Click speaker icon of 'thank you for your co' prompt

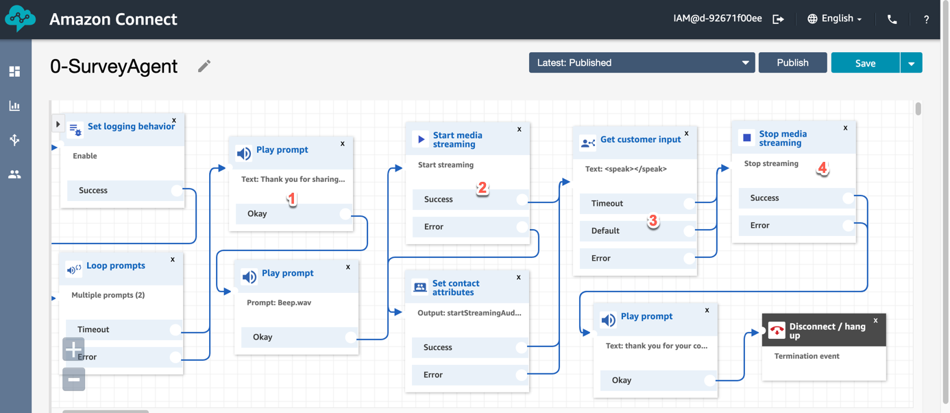coord(608,320)
